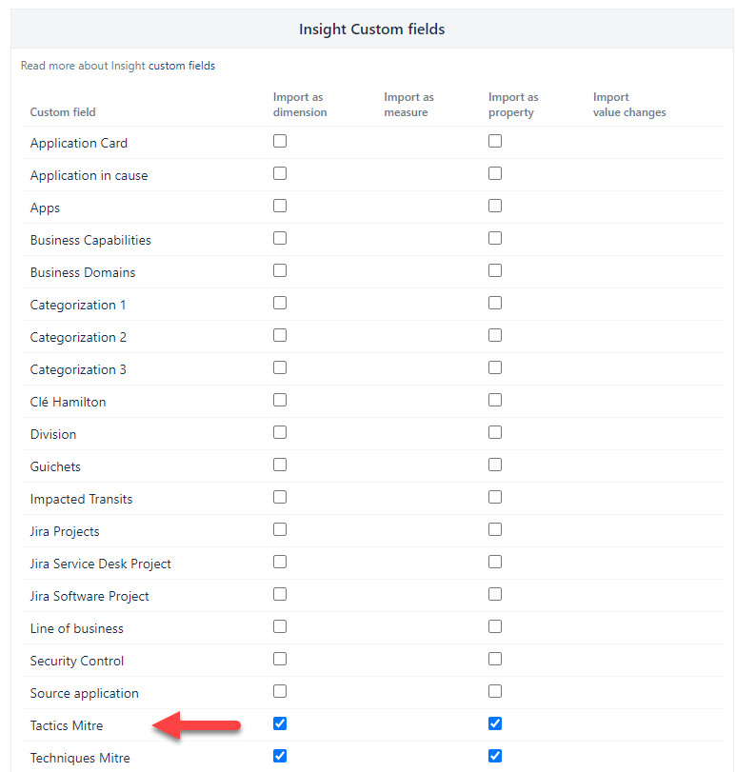This screenshot has height=772, width=736.
Task: Uncheck Import as property for Techniques Mitre
Action: pos(495,756)
